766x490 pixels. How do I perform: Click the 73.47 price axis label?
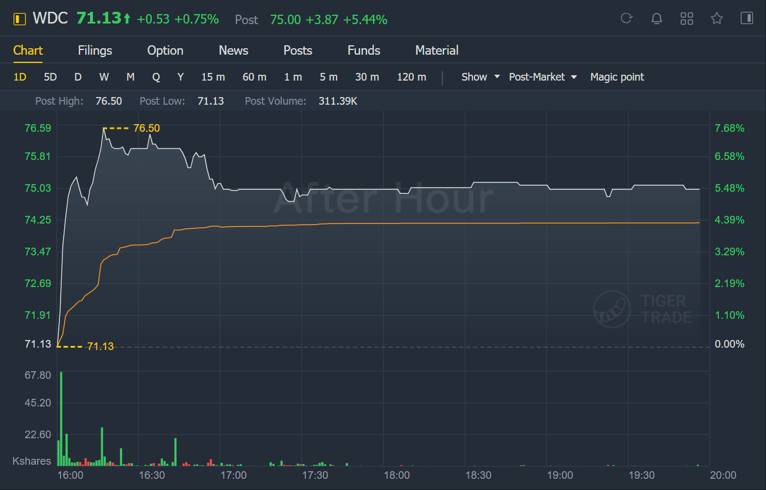tap(38, 252)
